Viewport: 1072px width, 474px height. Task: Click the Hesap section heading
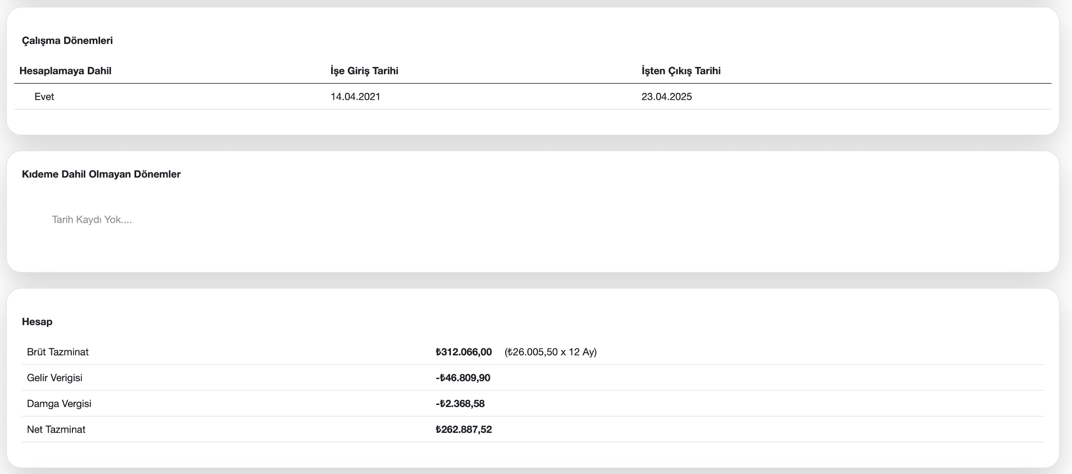tap(37, 322)
